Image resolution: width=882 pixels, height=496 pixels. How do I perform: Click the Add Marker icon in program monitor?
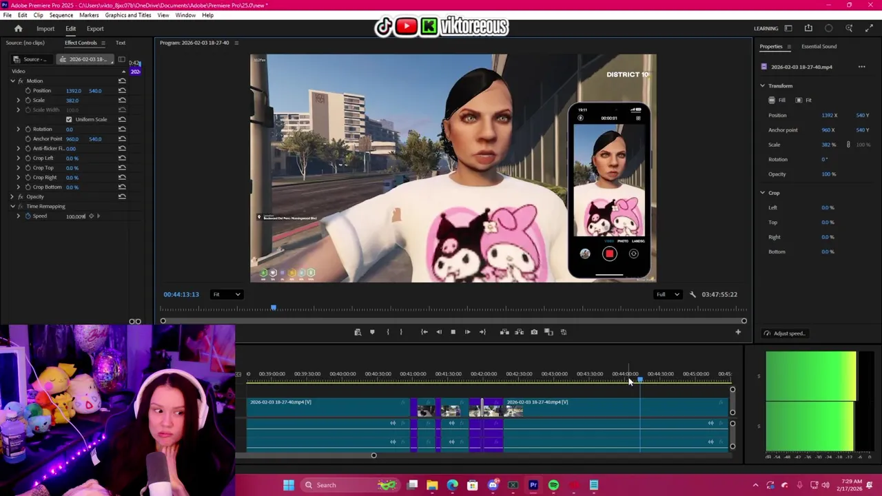pyautogui.click(x=372, y=332)
